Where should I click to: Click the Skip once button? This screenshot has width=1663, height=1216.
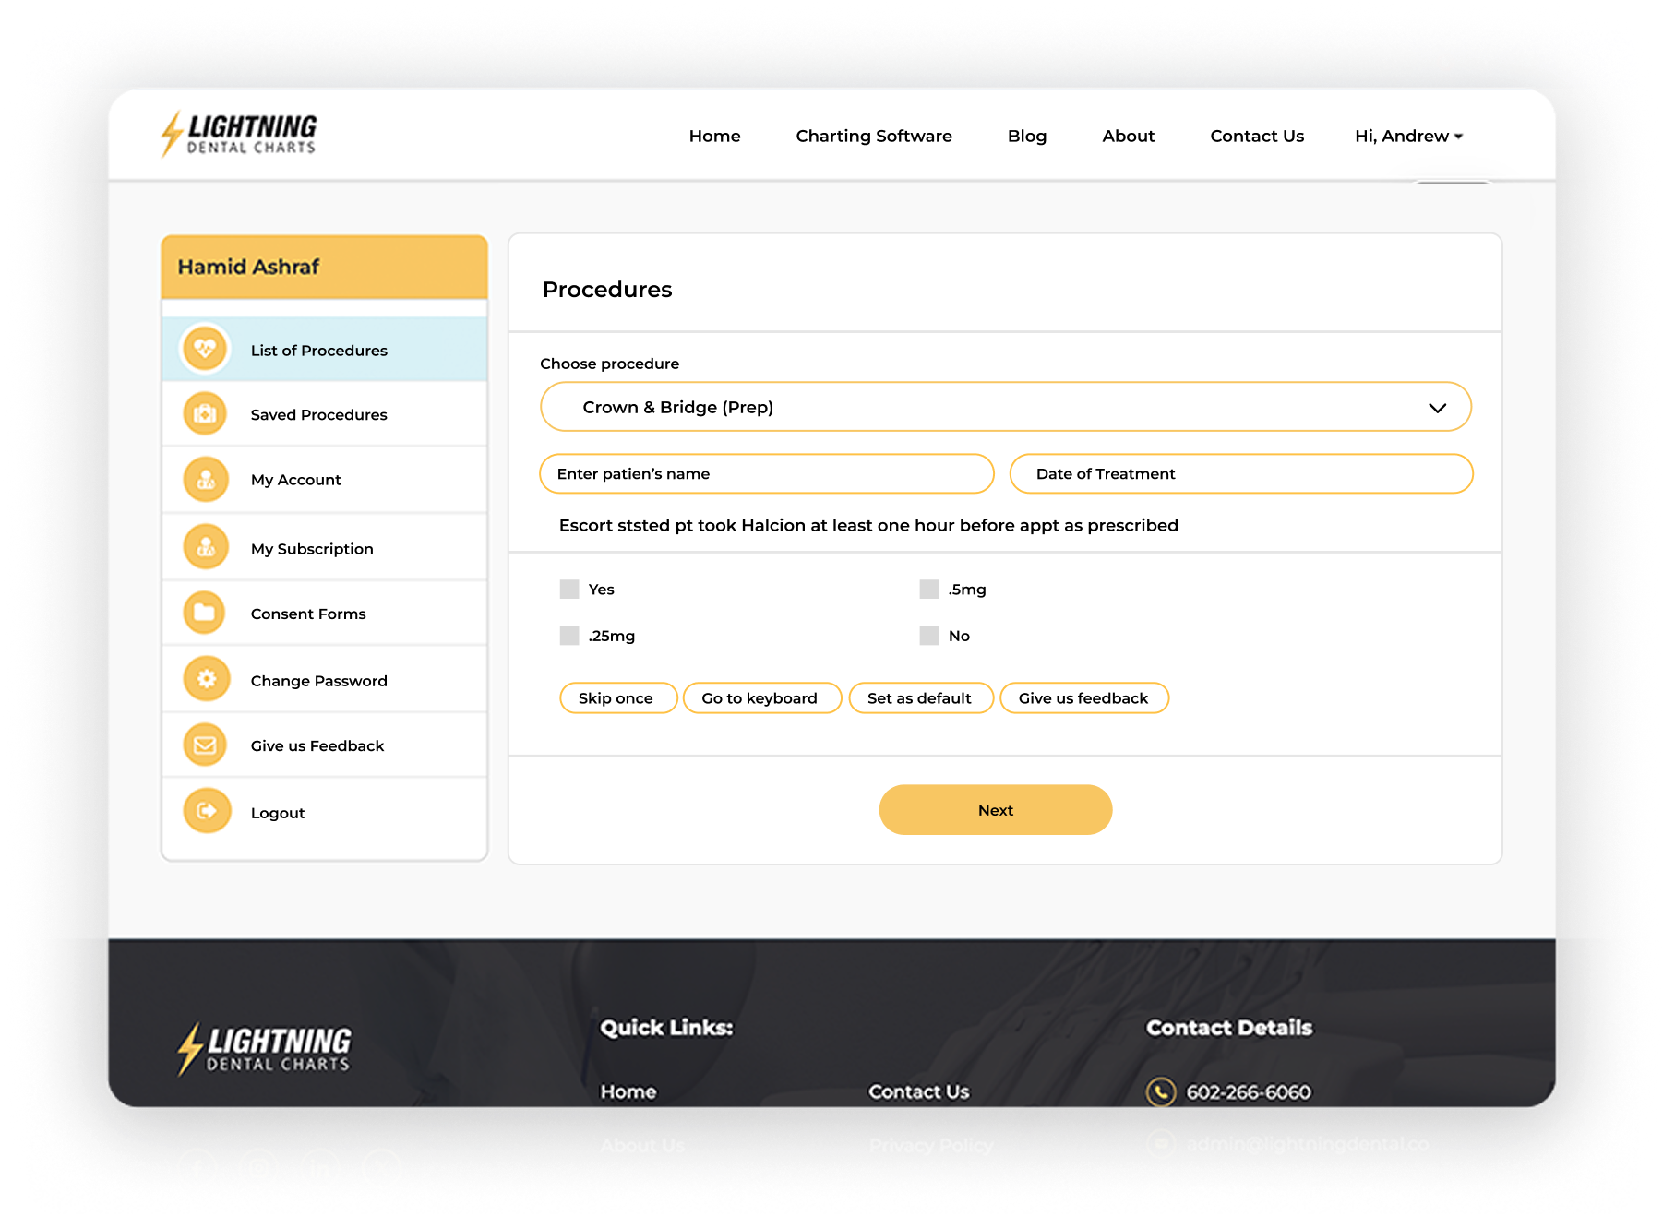tap(616, 698)
